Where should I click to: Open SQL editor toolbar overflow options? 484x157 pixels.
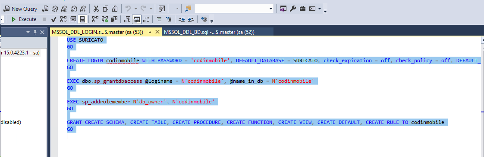pyautogui.click(x=212, y=21)
